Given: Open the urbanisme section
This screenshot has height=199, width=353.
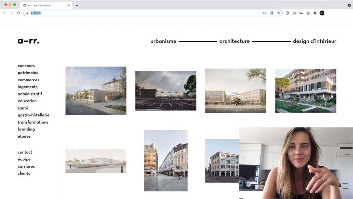Looking at the screenshot, I should point(163,41).
